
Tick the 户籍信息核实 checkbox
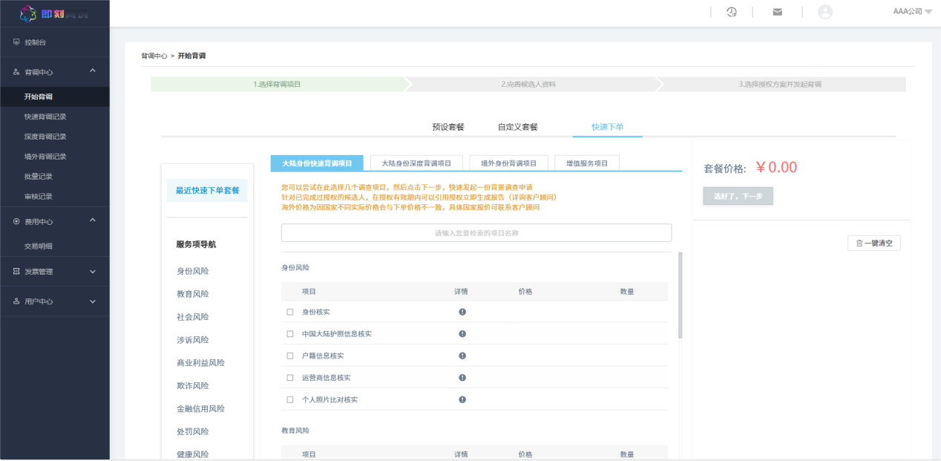(290, 356)
